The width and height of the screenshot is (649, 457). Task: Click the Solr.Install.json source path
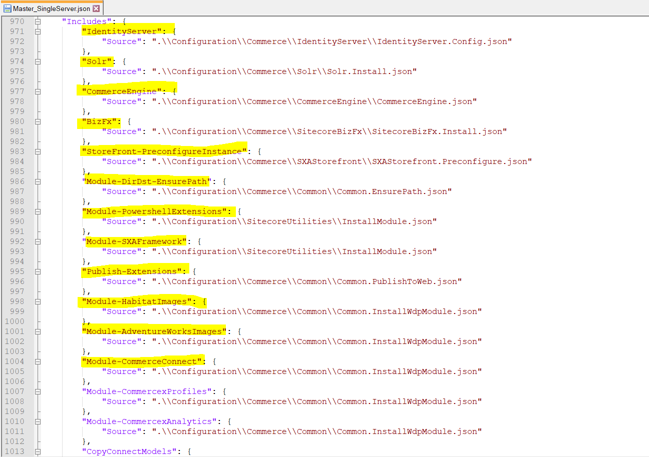click(284, 71)
